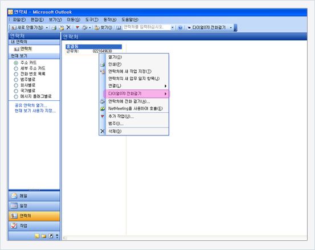The image size is (315, 250).
Task: Choose 범주(I)... in the context menu
Action: (134, 124)
